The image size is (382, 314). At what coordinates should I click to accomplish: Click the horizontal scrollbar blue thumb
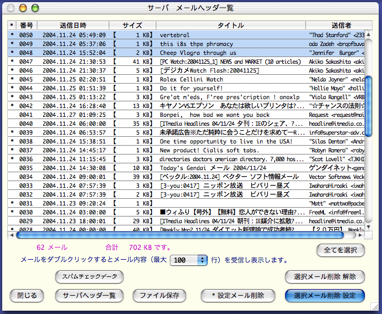click(180, 235)
